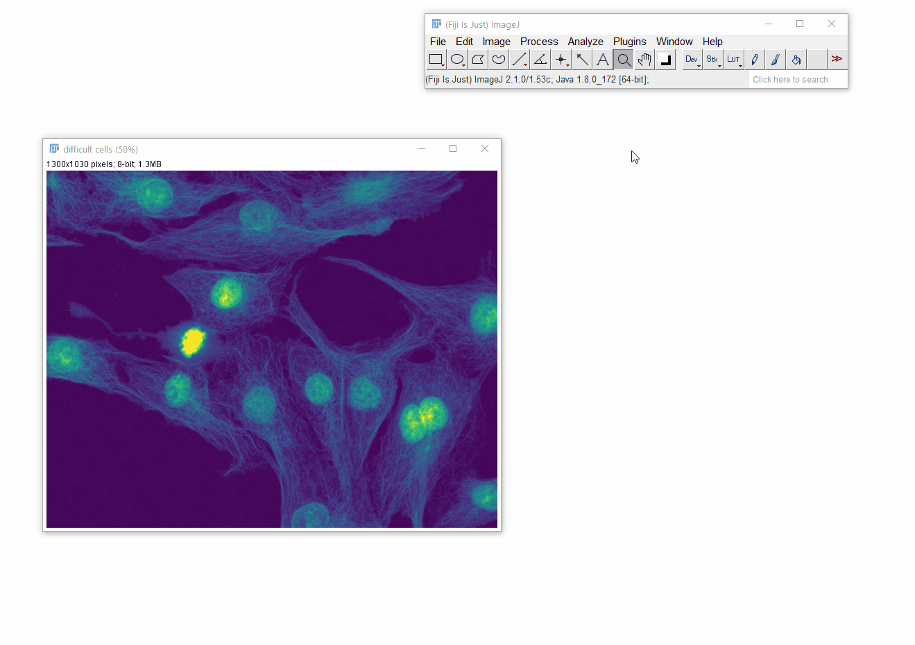
Task: Open the Analyze menu
Action: 585,42
